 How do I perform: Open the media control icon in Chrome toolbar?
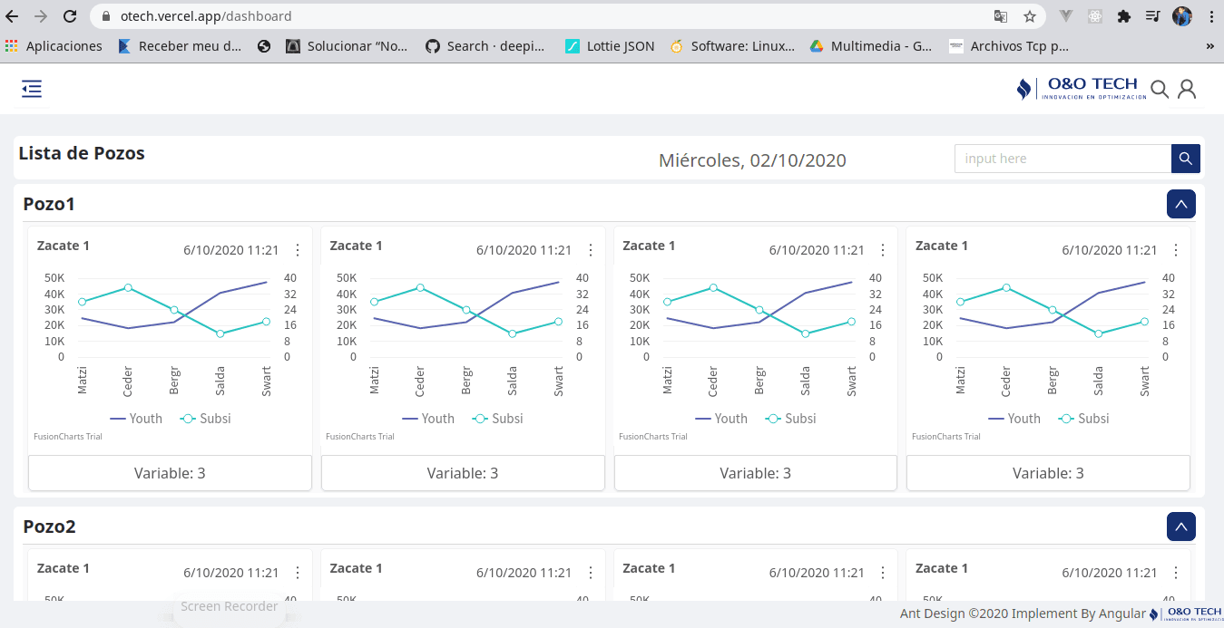coord(1152,16)
